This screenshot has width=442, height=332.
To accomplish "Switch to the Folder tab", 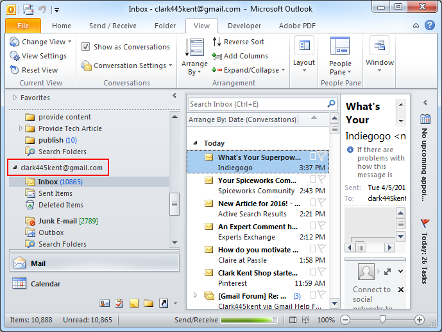I will tap(165, 26).
